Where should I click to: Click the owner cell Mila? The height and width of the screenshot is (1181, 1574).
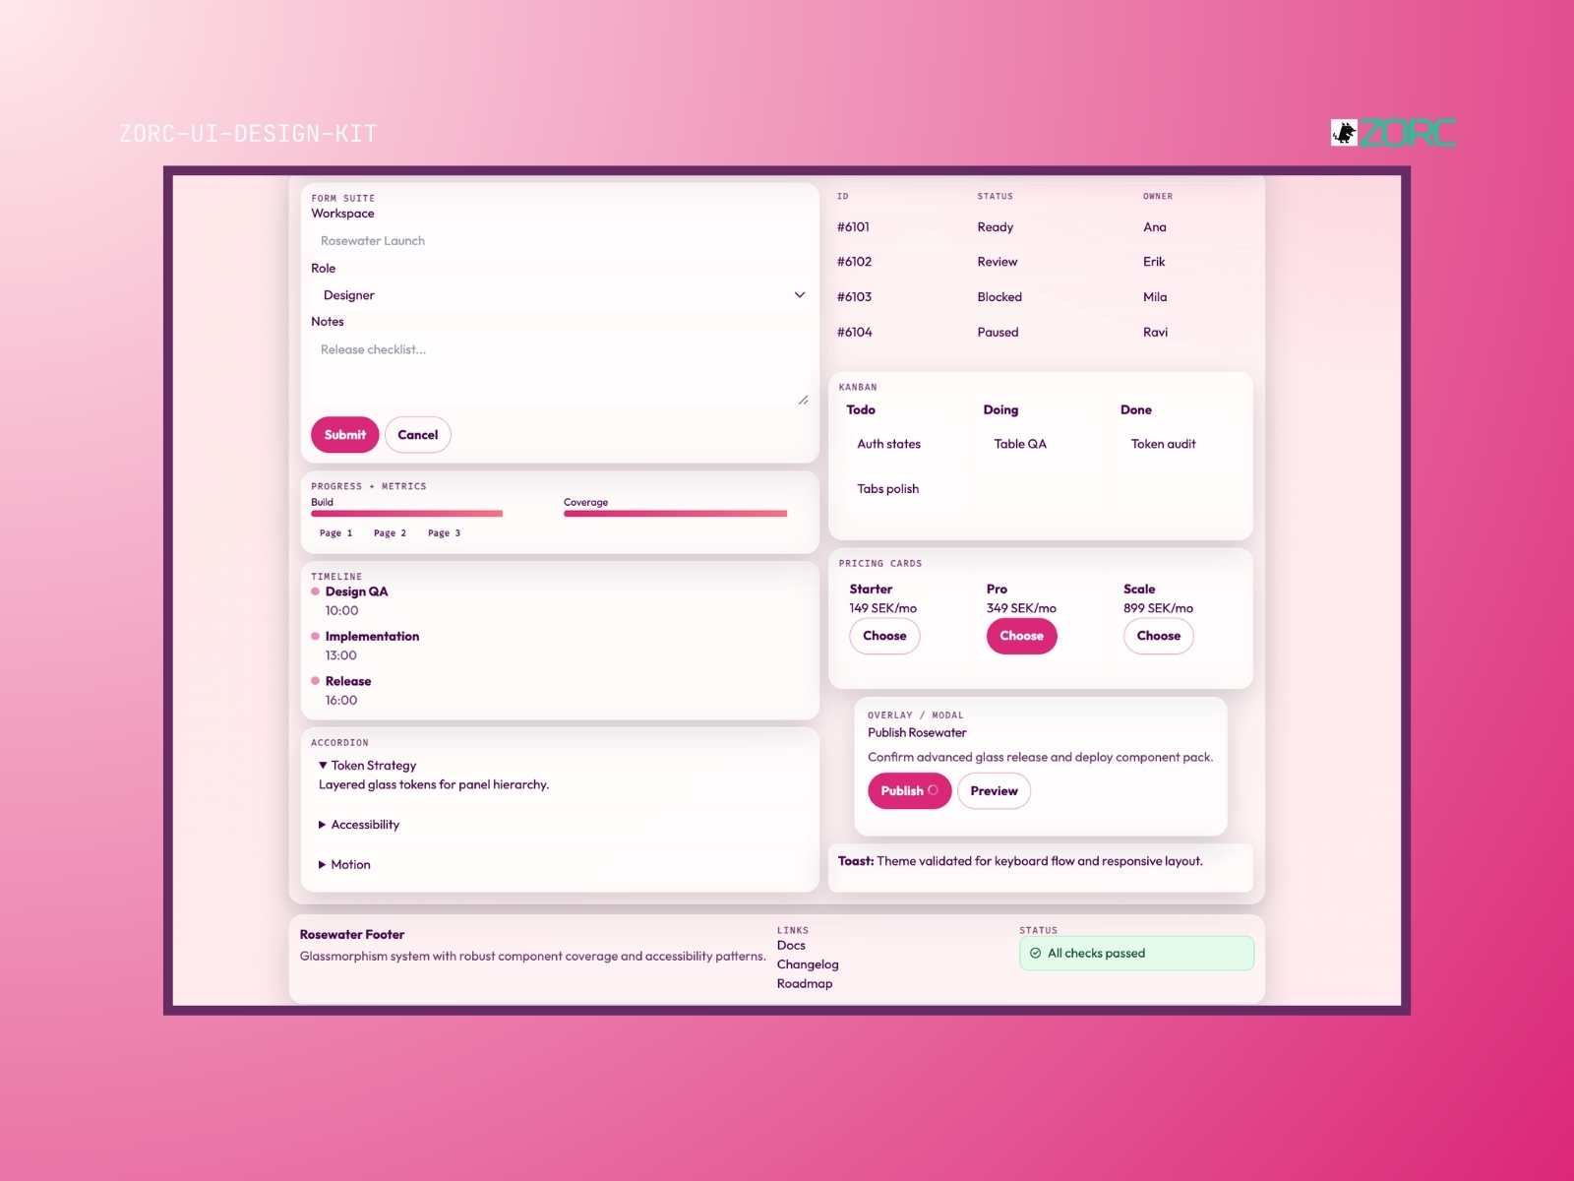tap(1155, 297)
